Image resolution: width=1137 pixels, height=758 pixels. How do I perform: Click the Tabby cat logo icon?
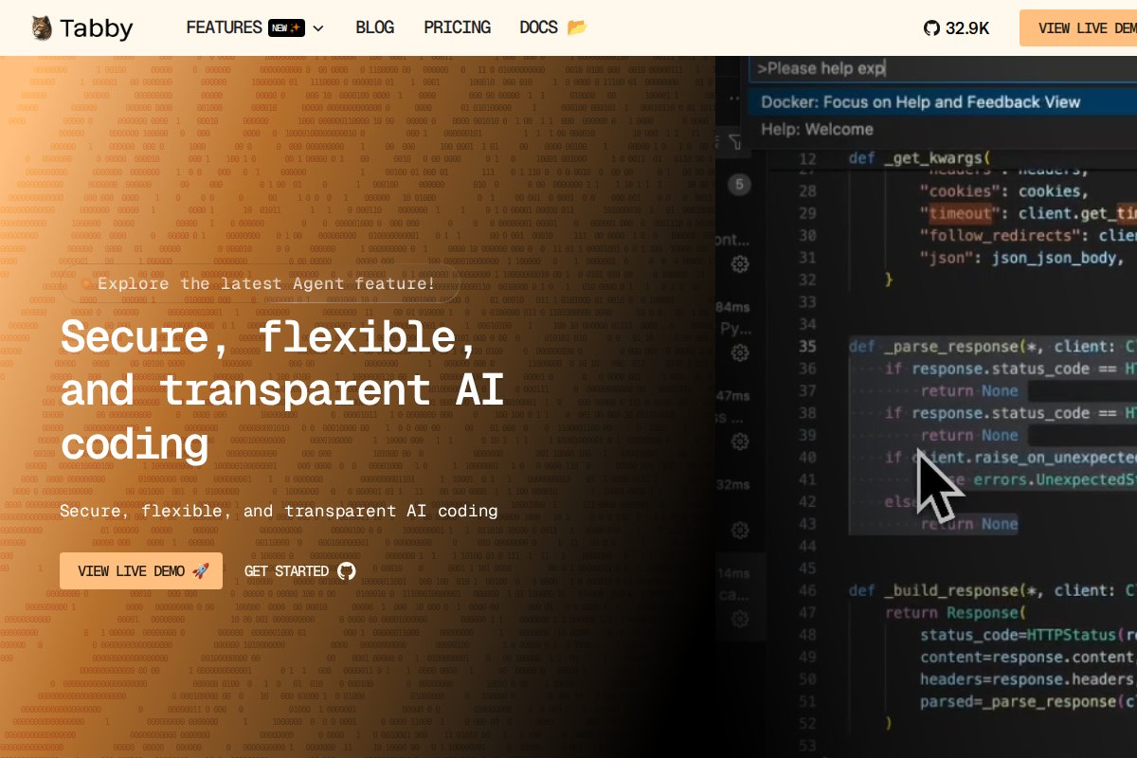pos(42,28)
